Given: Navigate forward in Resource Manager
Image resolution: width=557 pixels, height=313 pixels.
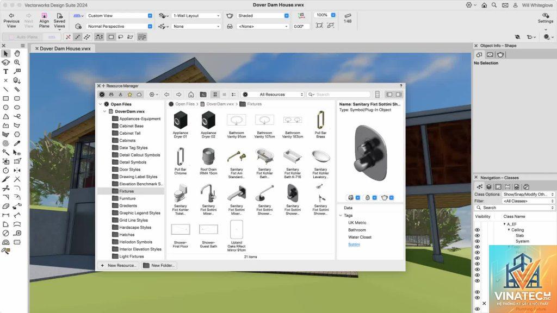Looking at the screenshot, I should [x=178, y=95].
